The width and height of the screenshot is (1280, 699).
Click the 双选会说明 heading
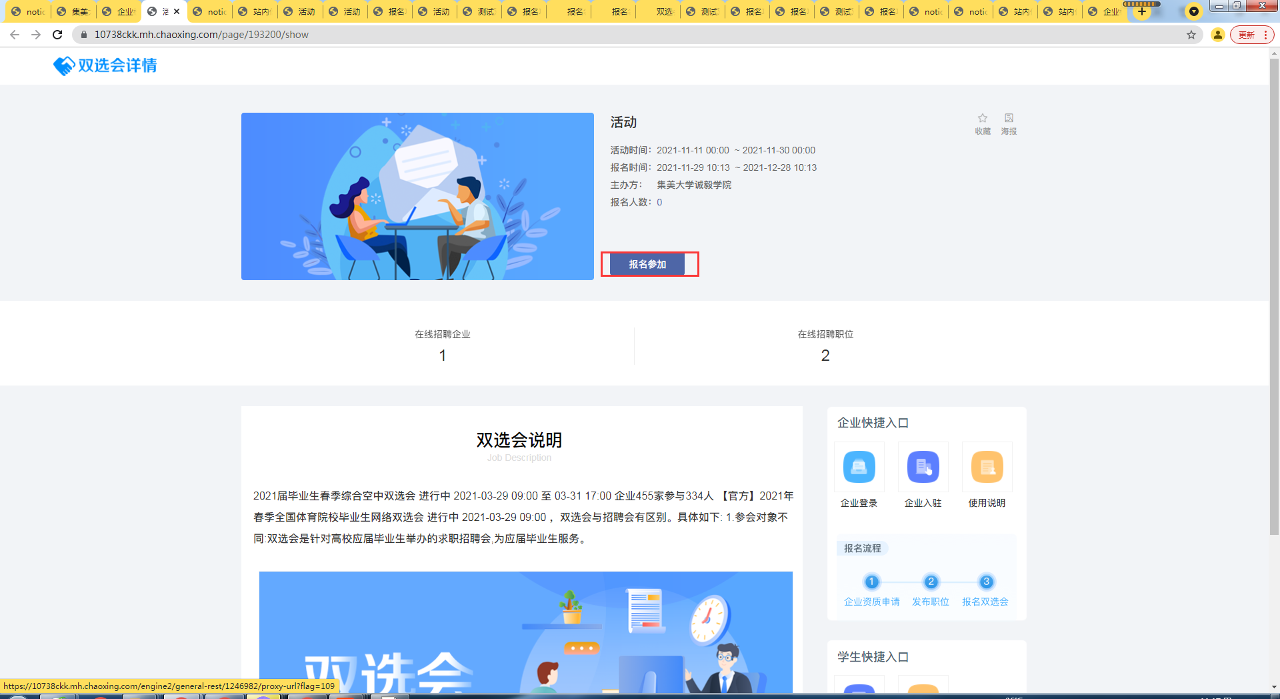[519, 440]
